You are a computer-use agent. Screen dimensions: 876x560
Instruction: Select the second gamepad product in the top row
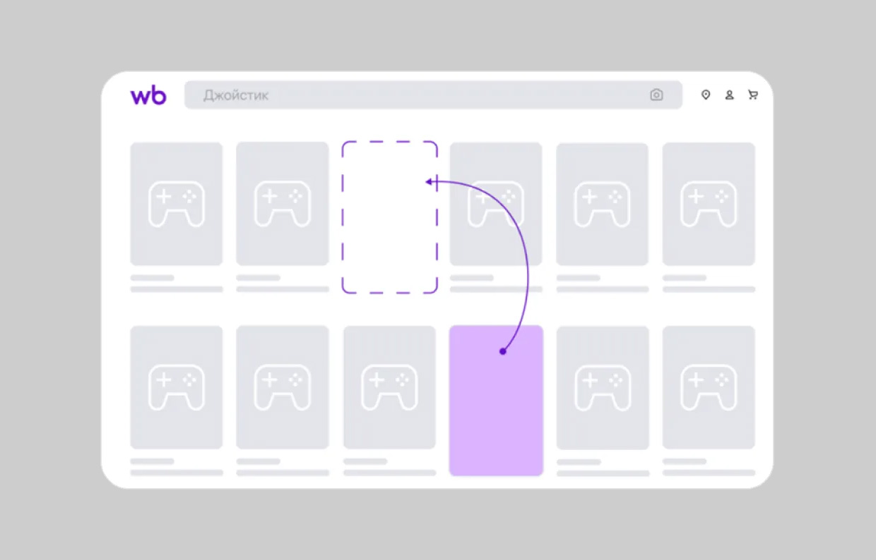point(283,204)
